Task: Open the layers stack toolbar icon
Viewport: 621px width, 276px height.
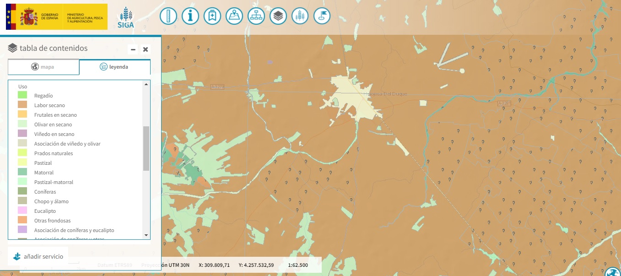Action: [278, 16]
